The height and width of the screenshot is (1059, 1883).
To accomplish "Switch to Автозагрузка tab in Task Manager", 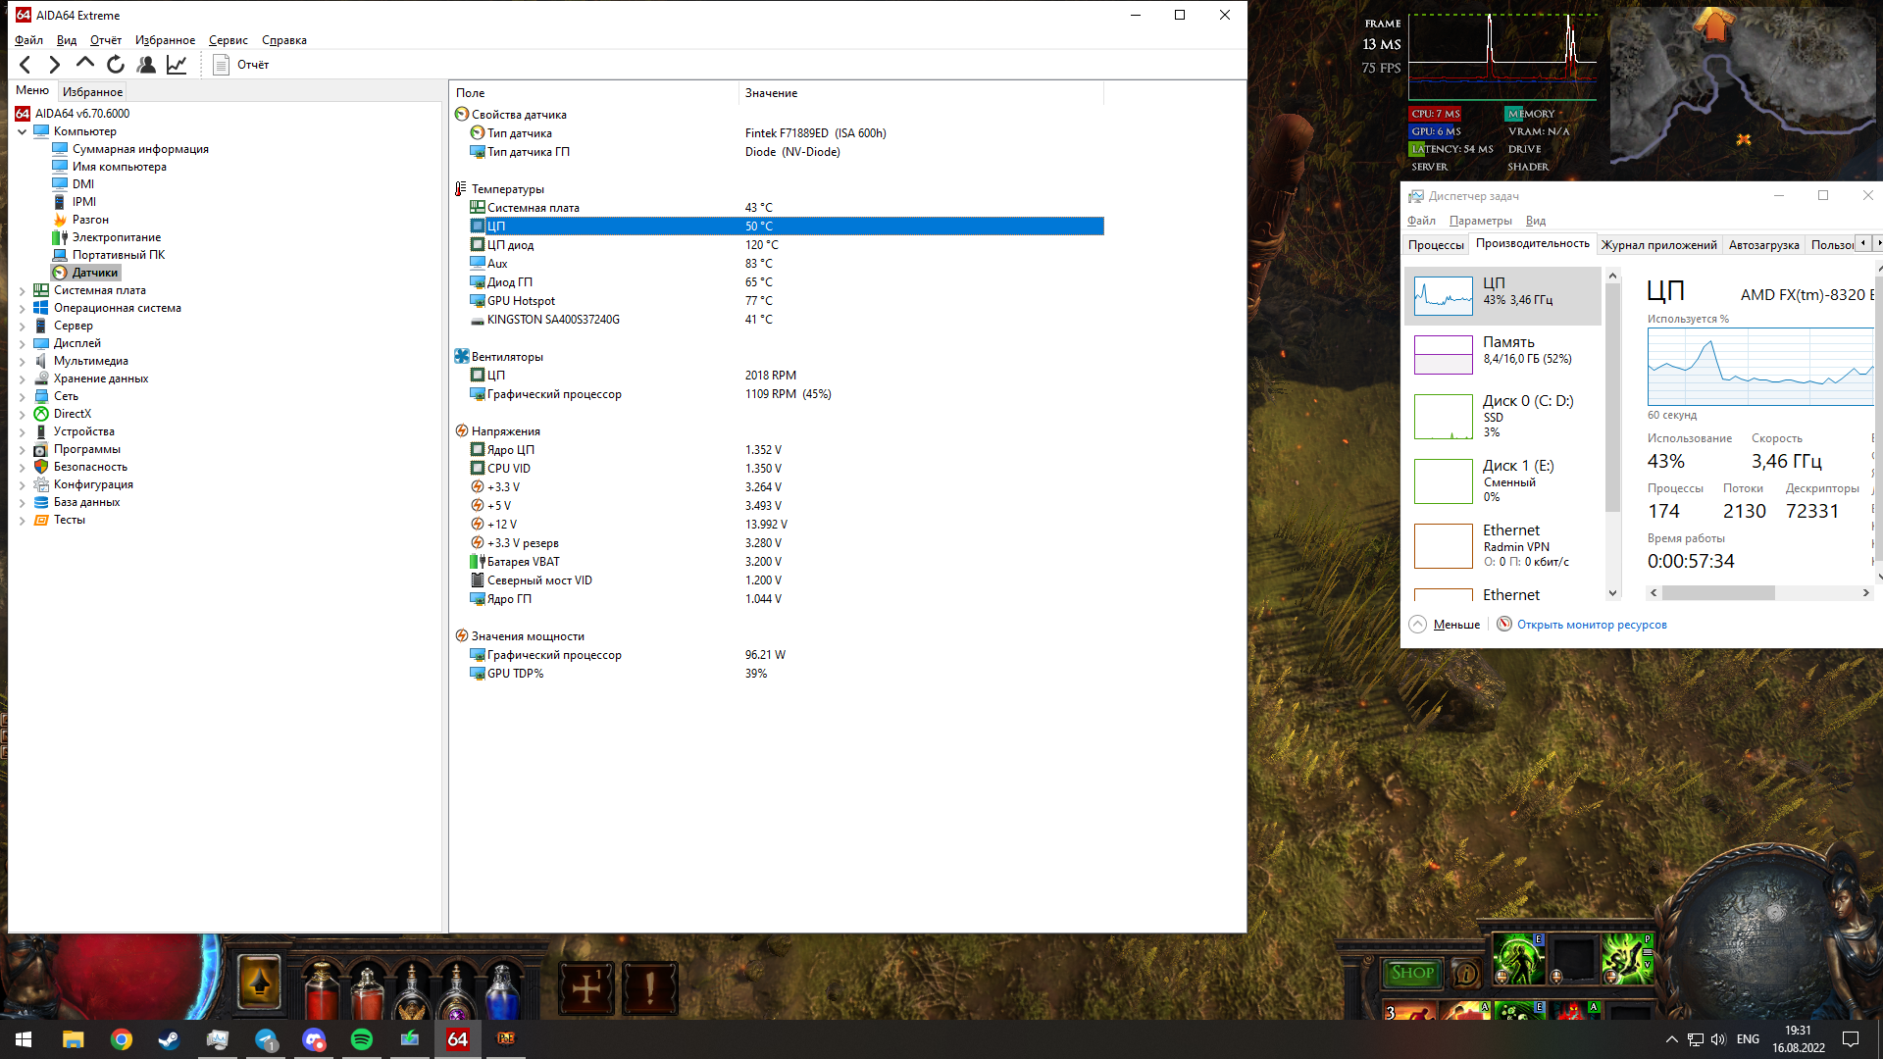I will 1763,245.
